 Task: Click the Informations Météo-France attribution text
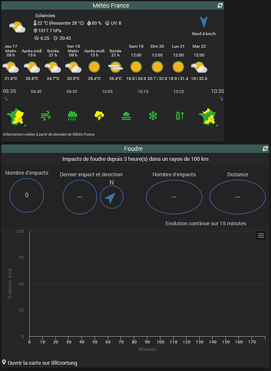[x=49, y=134]
